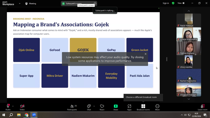Screen dimensions: 210x118
Task: Click the green encryption shield icon
Action: click(173, 3)
